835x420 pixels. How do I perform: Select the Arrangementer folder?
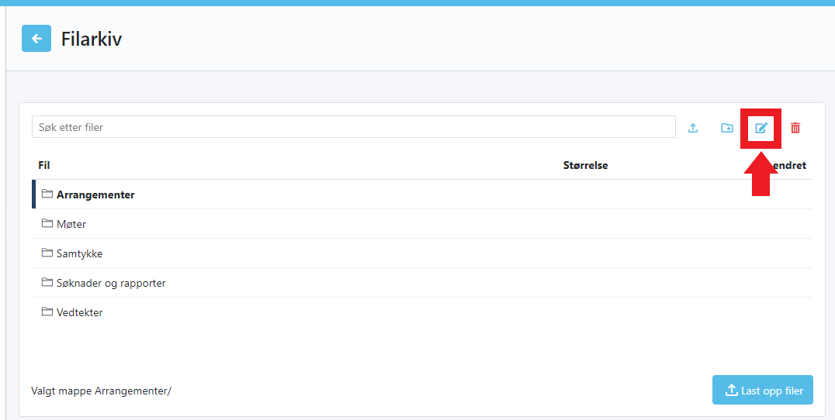[95, 195]
